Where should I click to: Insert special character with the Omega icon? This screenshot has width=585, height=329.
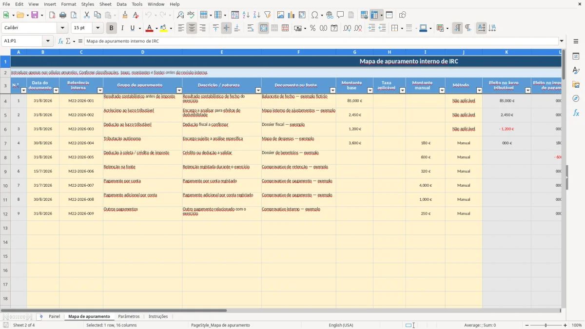(314, 15)
